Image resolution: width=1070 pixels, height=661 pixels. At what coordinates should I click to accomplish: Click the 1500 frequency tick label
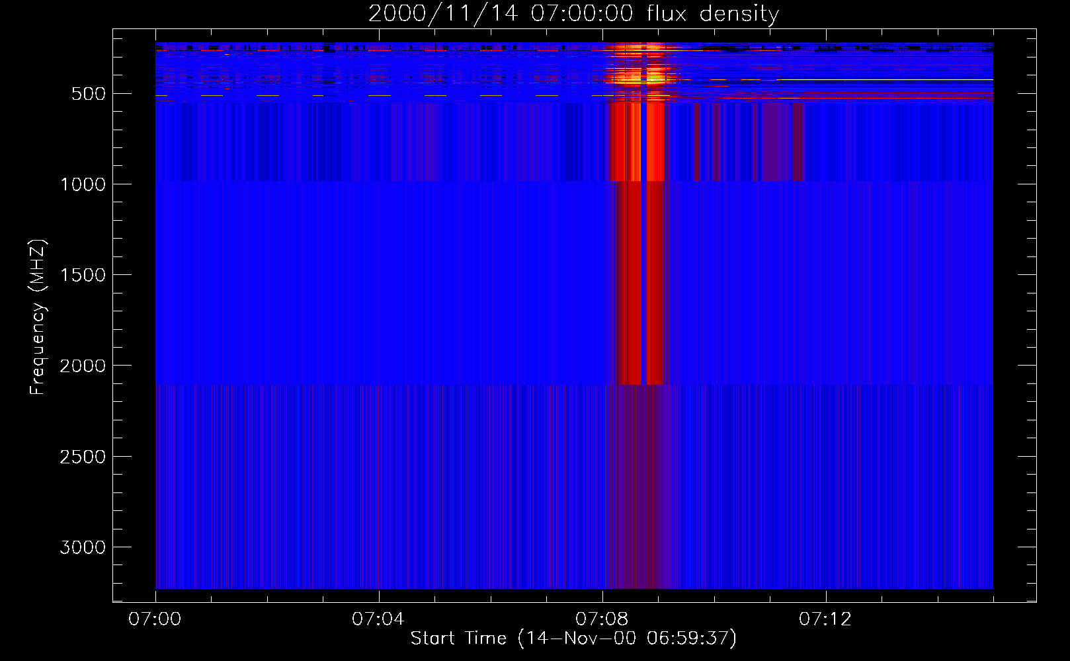(83, 275)
